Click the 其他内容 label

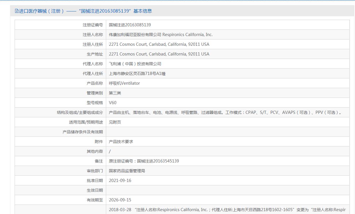coord(95,151)
